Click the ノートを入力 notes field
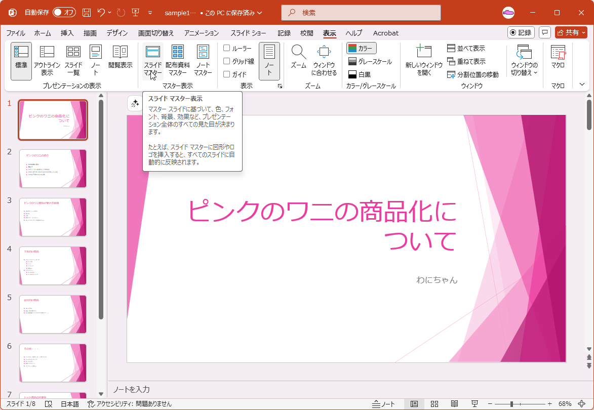The width and height of the screenshot is (594, 410). tap(346, 390)
